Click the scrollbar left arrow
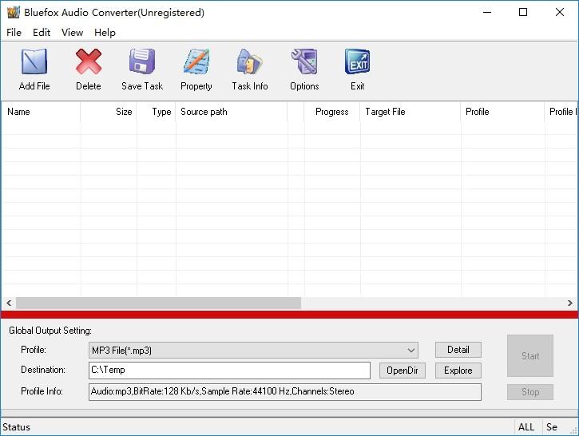Viewport: 579px width, 436px height. [9, 303]
